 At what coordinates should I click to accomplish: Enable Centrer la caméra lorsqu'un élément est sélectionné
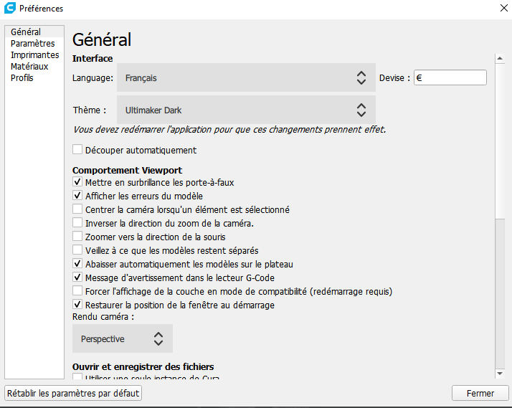(77, 209)
